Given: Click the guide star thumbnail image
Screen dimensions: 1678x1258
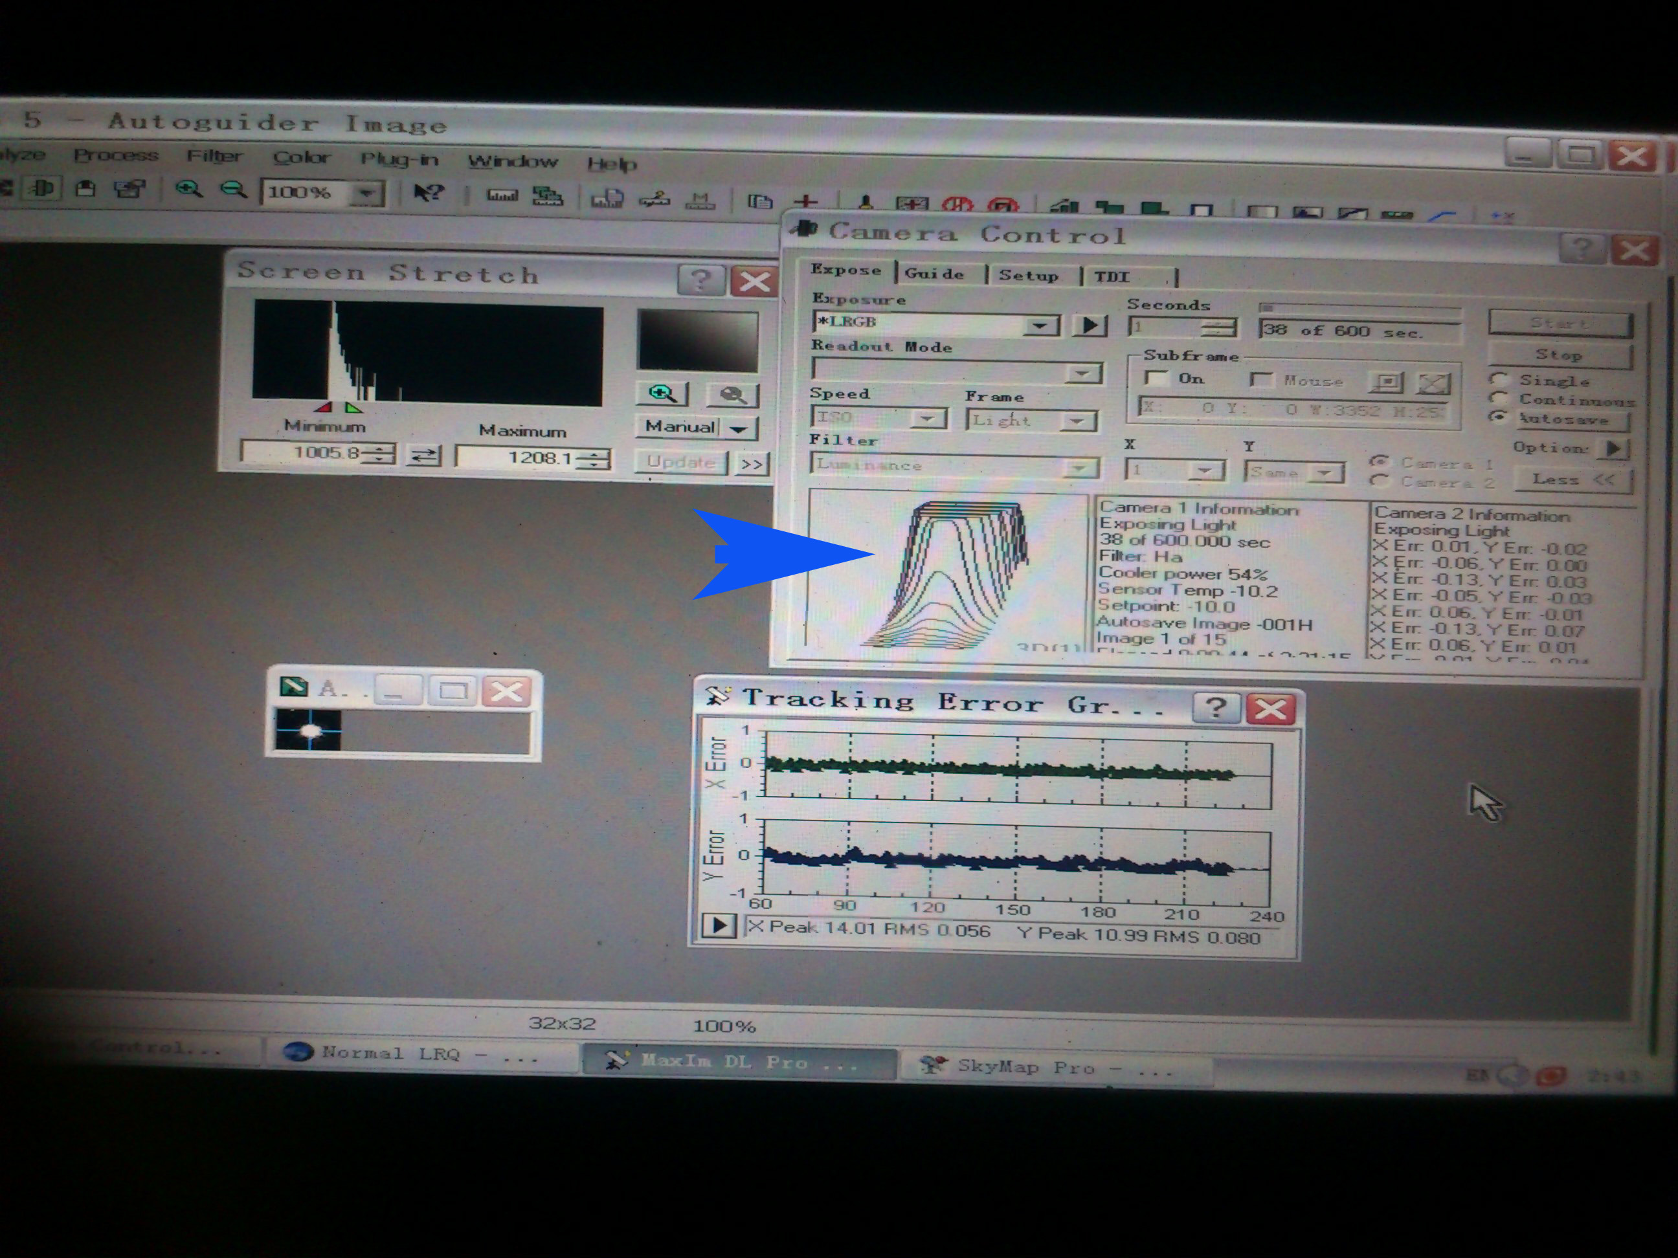Looking at the screenshot, I should click(309, 730).
